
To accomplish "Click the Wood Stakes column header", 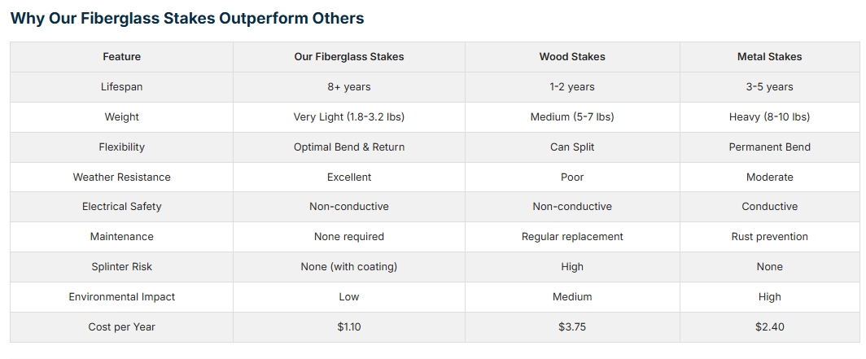I will (x=572, y=57).
